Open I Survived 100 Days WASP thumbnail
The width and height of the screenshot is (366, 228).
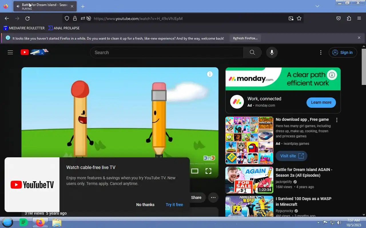[x=249, y=206]
